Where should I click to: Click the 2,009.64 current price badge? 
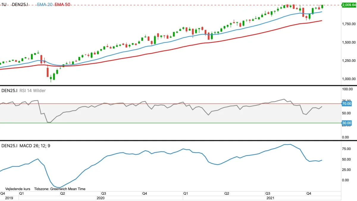click(x=349, y=5)
